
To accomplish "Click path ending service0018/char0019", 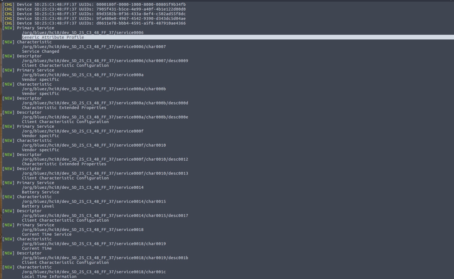I will coord(94,244).
